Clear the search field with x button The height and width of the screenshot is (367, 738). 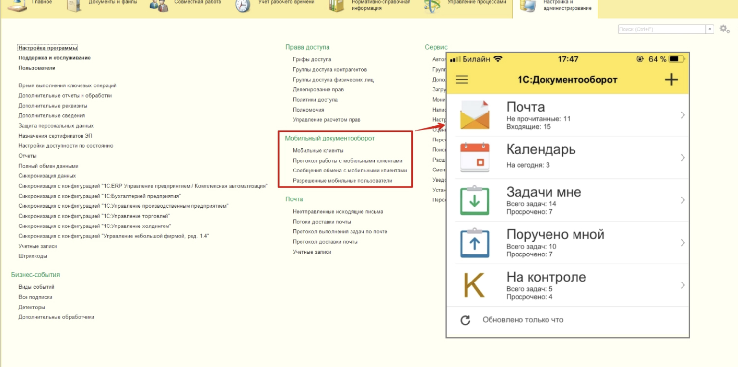coord(710,29)
